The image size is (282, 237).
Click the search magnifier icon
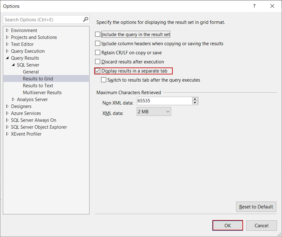pos(85,19)
